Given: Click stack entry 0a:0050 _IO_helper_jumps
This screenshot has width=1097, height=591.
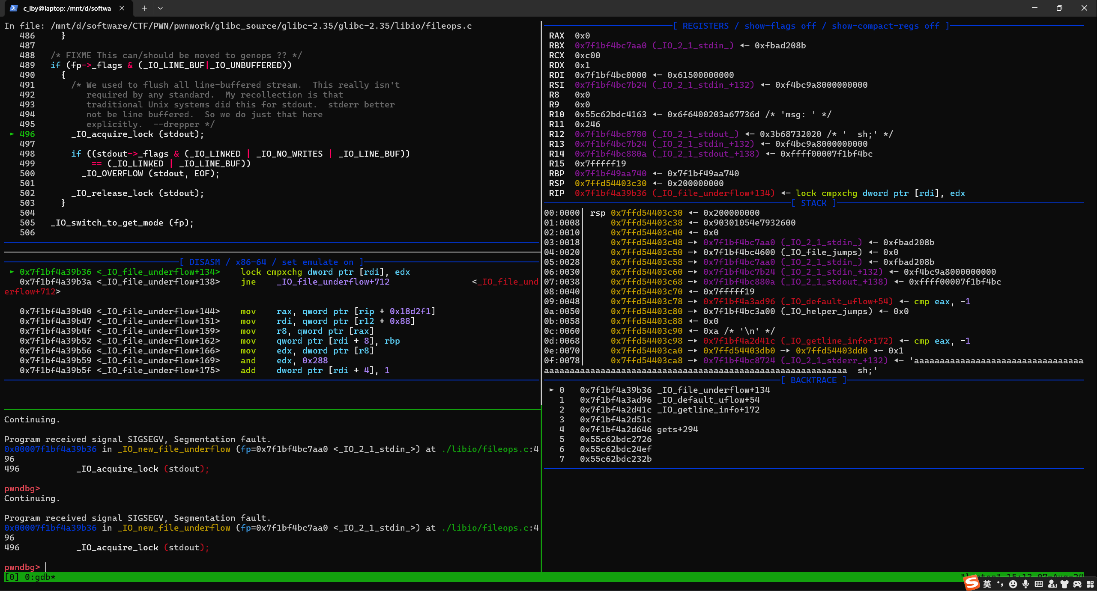Looking at the screenshot, I should (726, 311).
